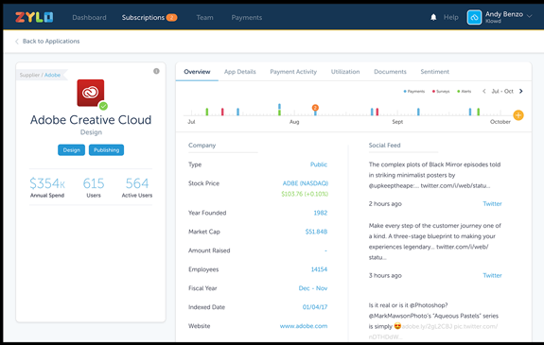Image resolution: width=544 pixels, height=345 pixels.
Task: Go to next timeline range
Action: (520, 91)
